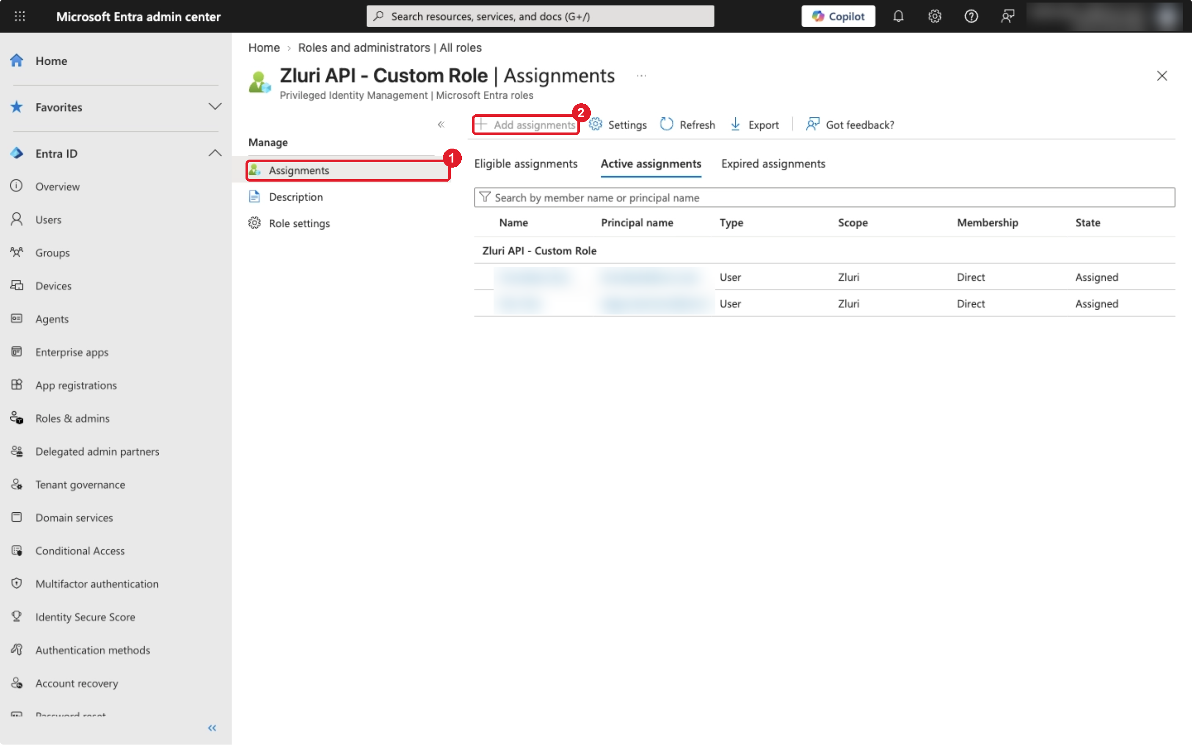This screenshot has height=745, width=1192.
Task: Open Conditional Access
Action: point(80,550)
